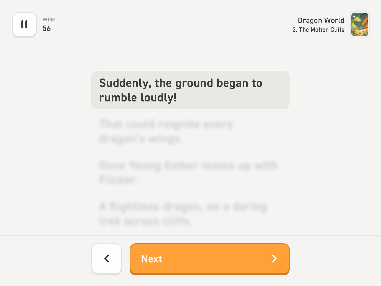The image size is (381, 286).
Task: Select the WPM value 56
Action: click(47, 28)
